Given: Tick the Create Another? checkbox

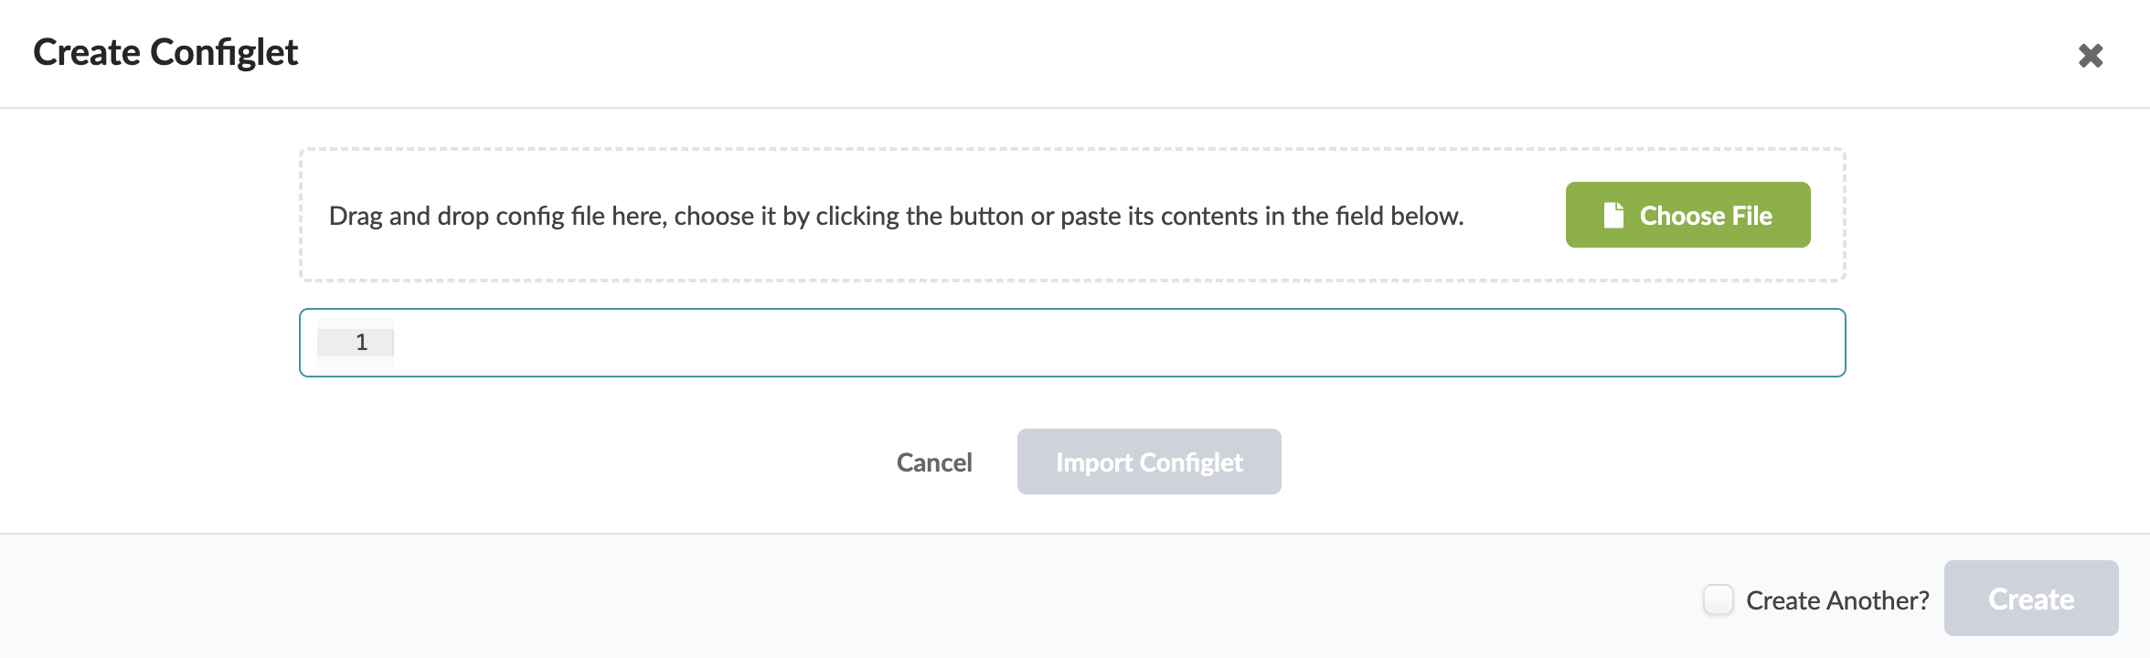Looking at the screenshot, I should pyautogui.click(x=1718, y=600).
